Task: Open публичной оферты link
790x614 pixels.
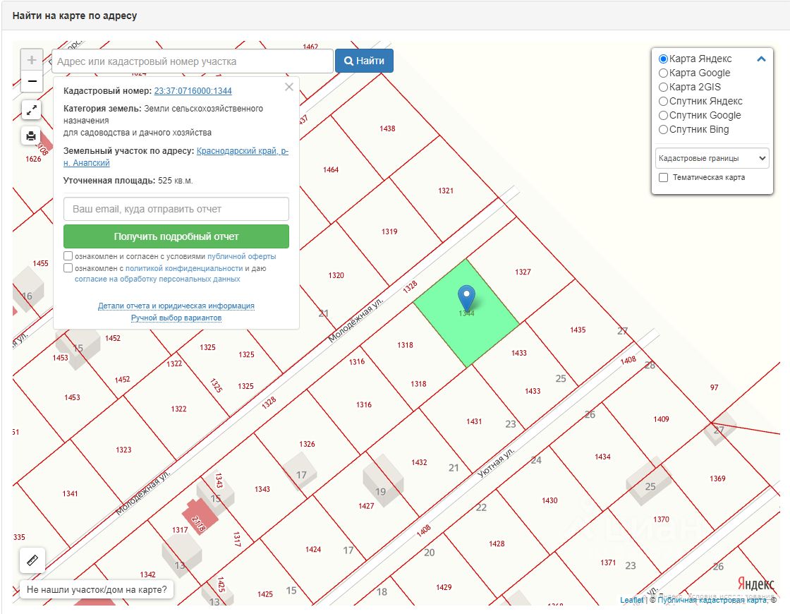Action: 242,256
